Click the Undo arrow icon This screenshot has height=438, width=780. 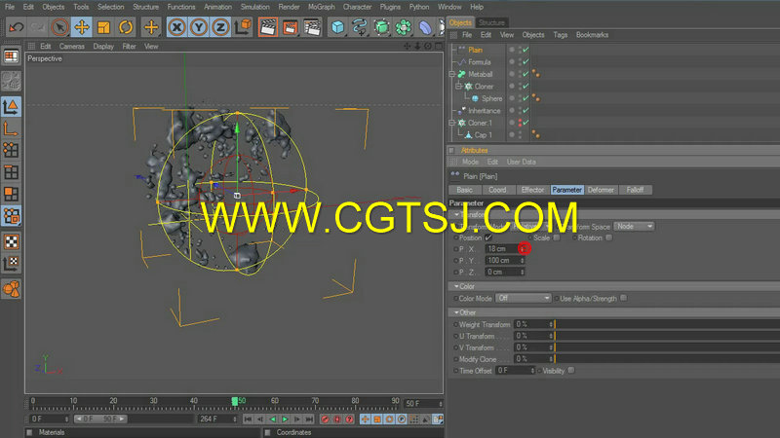[x=16, y=27]
